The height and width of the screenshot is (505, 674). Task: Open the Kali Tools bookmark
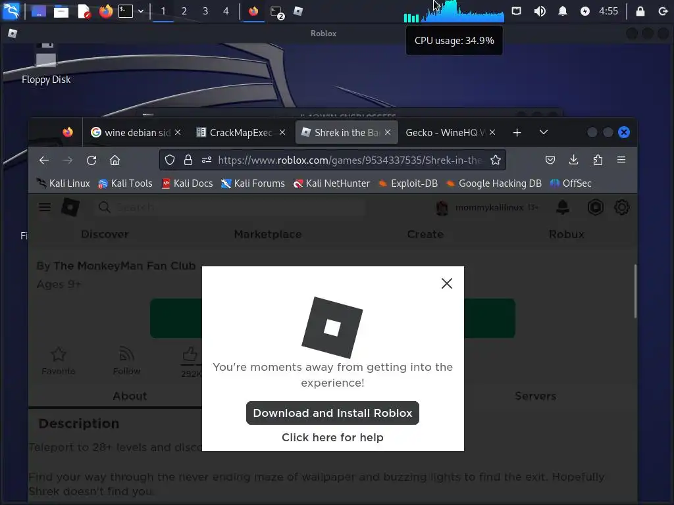125,183
